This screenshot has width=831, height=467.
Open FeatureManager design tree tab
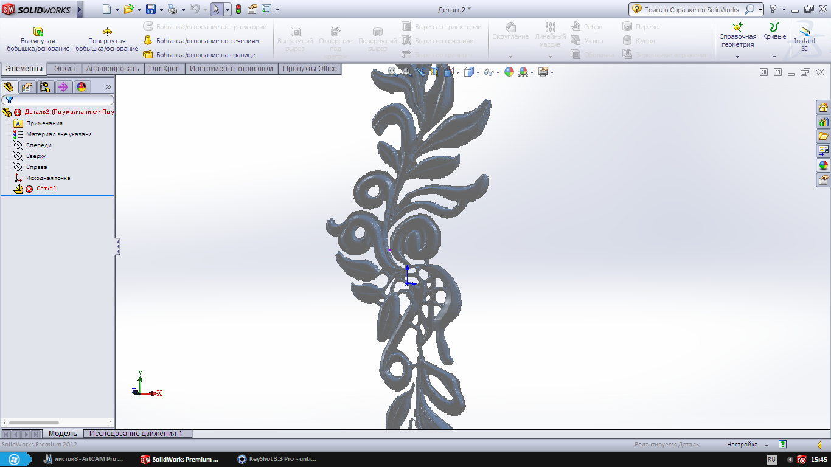click(9, 87)
